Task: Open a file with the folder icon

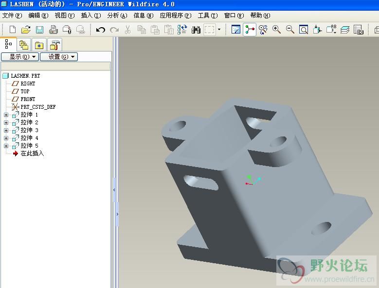Action: tap(26, 30)
